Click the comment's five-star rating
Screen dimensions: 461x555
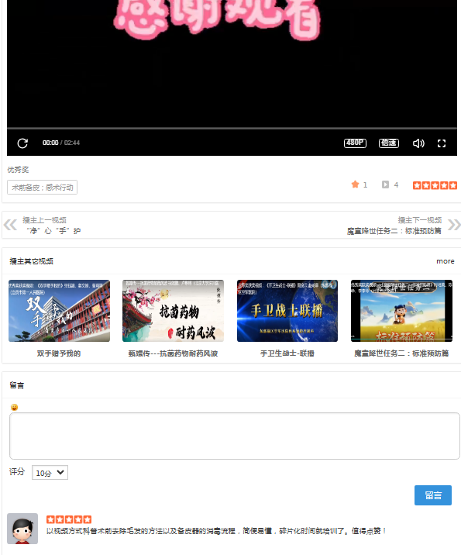pyautogui.click(x=69, y=519)
